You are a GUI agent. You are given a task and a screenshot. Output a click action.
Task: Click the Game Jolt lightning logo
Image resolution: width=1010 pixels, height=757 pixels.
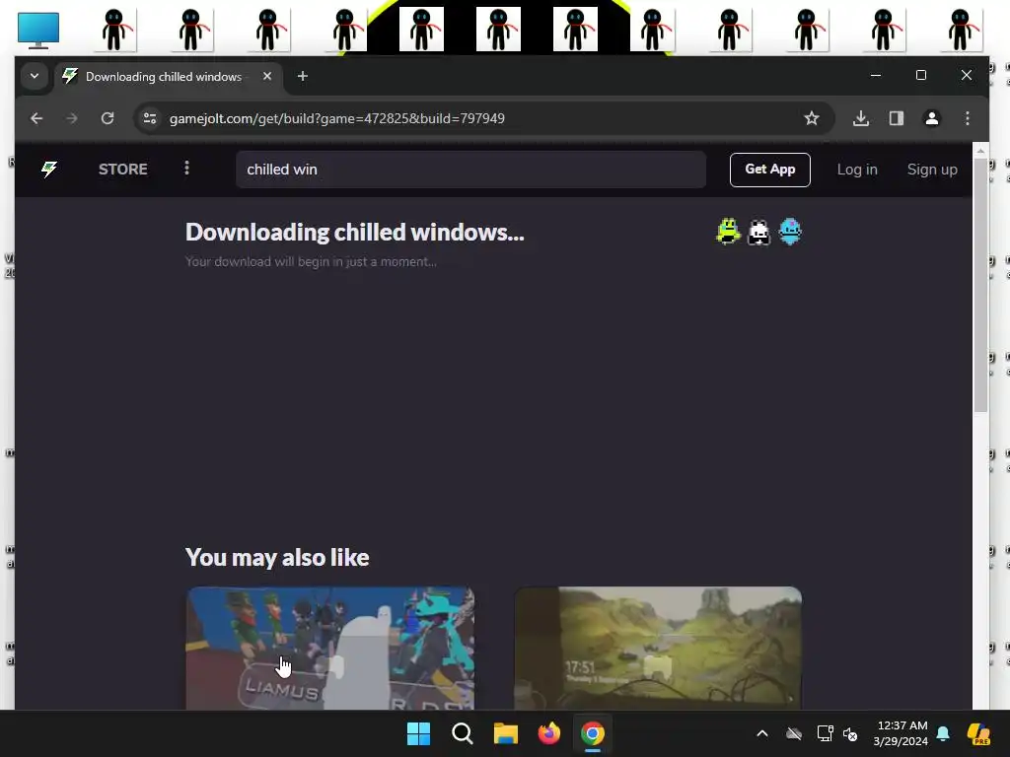coord(49,170)
